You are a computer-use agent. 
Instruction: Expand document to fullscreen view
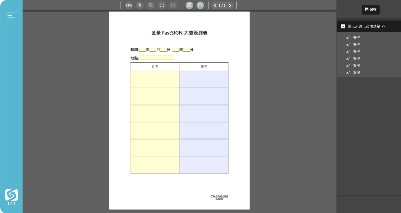coord(162,5)
